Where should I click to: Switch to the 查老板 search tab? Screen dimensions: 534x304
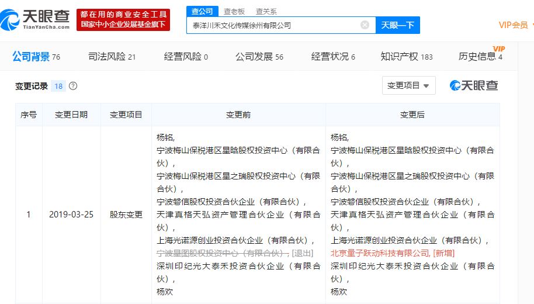tap(234, 11)
